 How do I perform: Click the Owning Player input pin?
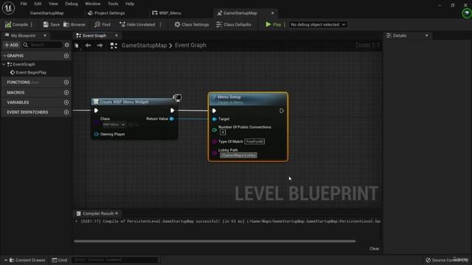pos(97,134)
